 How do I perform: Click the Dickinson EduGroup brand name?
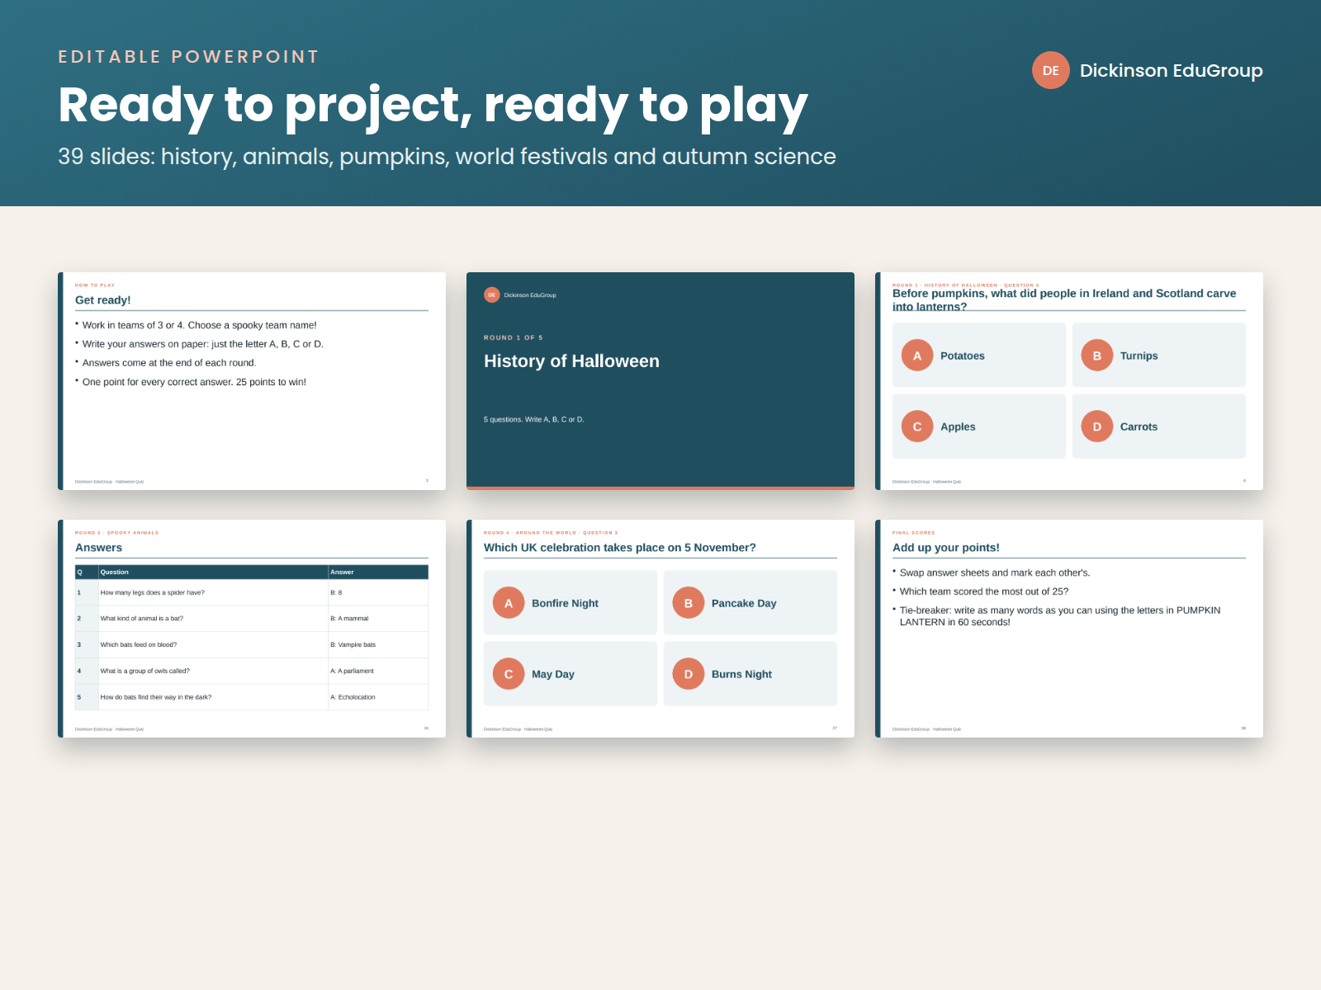[1171, 71]
